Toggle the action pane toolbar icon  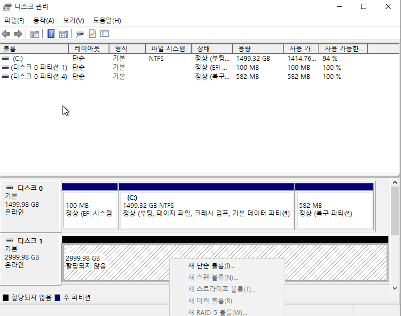coord(64,34)
